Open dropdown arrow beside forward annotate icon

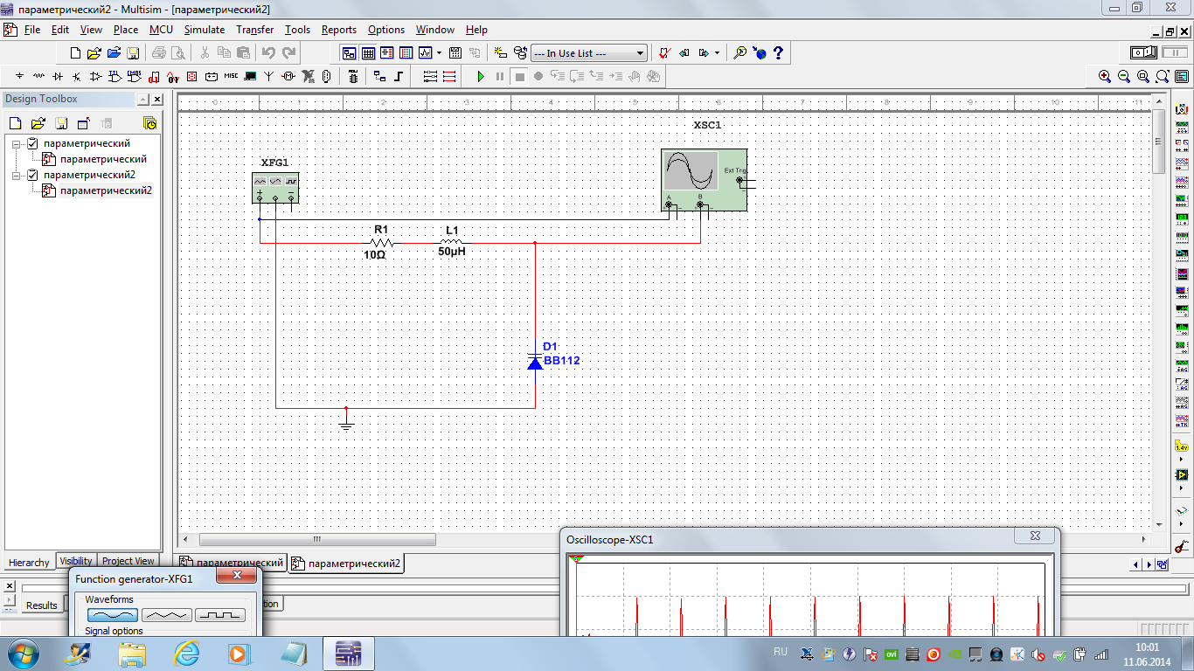[717, 53]
